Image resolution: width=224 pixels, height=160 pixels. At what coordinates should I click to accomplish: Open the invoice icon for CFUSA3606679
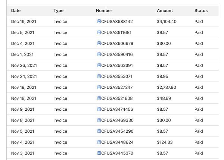pyautogui.click(x=99, y=43)
